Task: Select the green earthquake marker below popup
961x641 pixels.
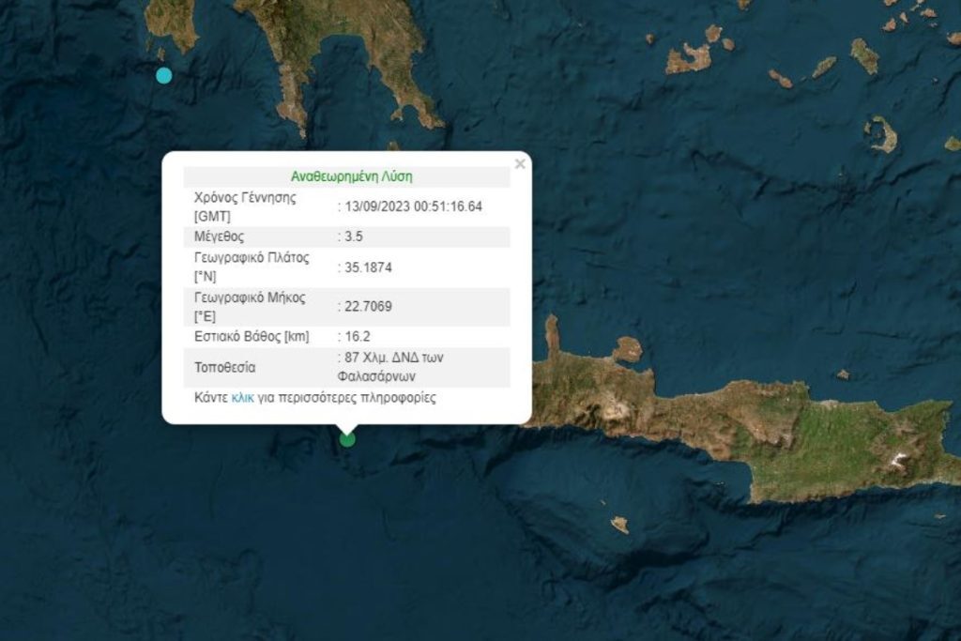Action: [347, 439]
